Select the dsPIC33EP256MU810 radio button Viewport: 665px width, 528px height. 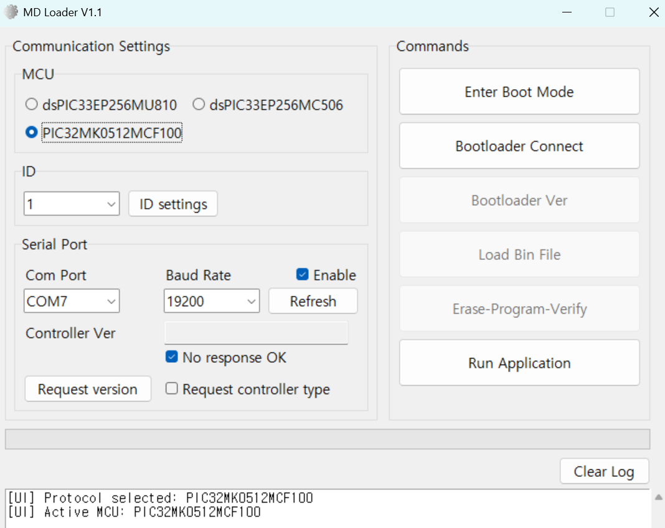click(x=31, y=104)
